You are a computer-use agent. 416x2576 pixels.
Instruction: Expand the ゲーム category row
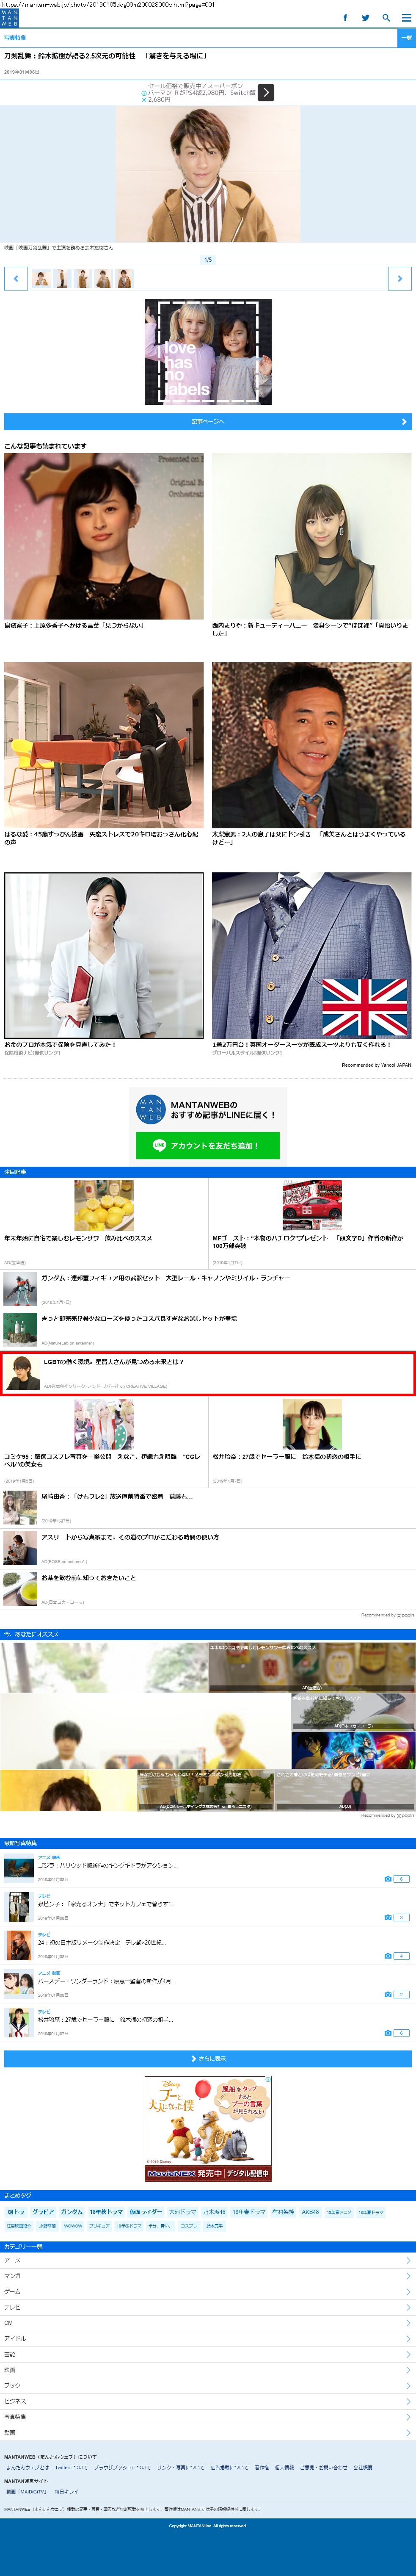[208, 2292]
